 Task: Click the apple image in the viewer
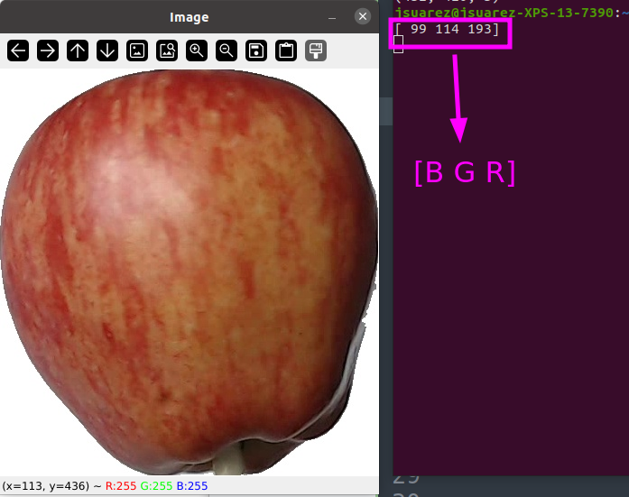click(189, 272)
